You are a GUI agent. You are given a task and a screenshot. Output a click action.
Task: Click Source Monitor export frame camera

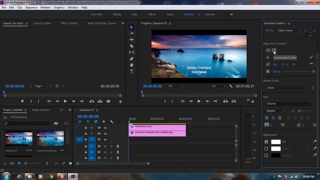pyautogui.click(x=108, y=101)
